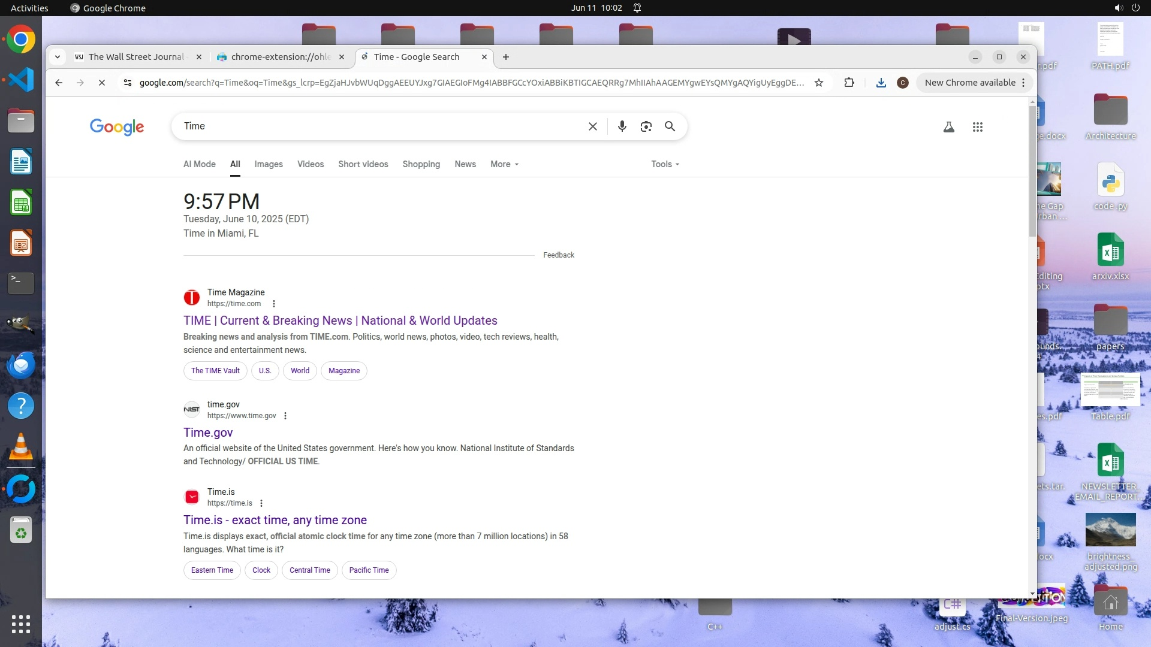1151x647 pixels.
Task: Open the Time.gov result link
Action: [x=208, y=433]
